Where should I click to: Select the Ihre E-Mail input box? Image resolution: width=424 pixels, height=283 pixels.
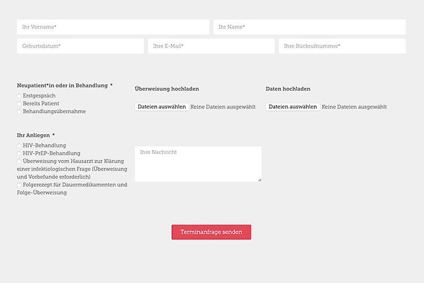(211, 46)
